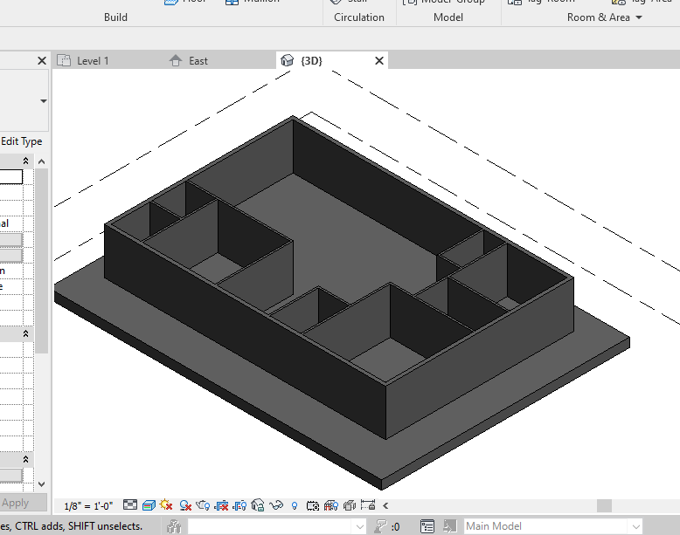The width and height of the screenshot is (680, 535).
Task: Click the Add to Set icon beside Main Model
Action: click(450, 526)
